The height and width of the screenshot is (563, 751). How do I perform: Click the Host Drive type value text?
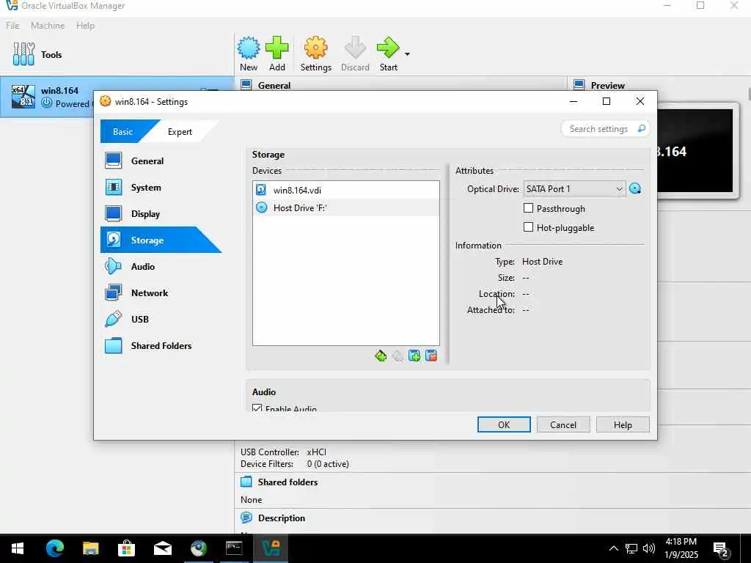(542, 262)
